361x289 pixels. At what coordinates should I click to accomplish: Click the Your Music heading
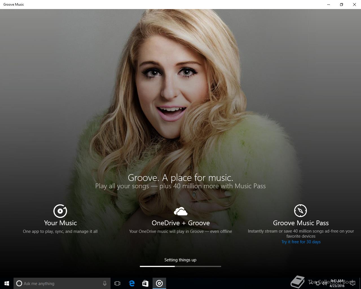point(60,223)
